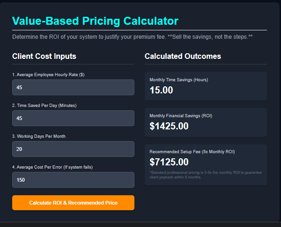Select the $7125.00 setup fee value
Viewport: 281px width, 227px height.
click(x=169, y=162)
